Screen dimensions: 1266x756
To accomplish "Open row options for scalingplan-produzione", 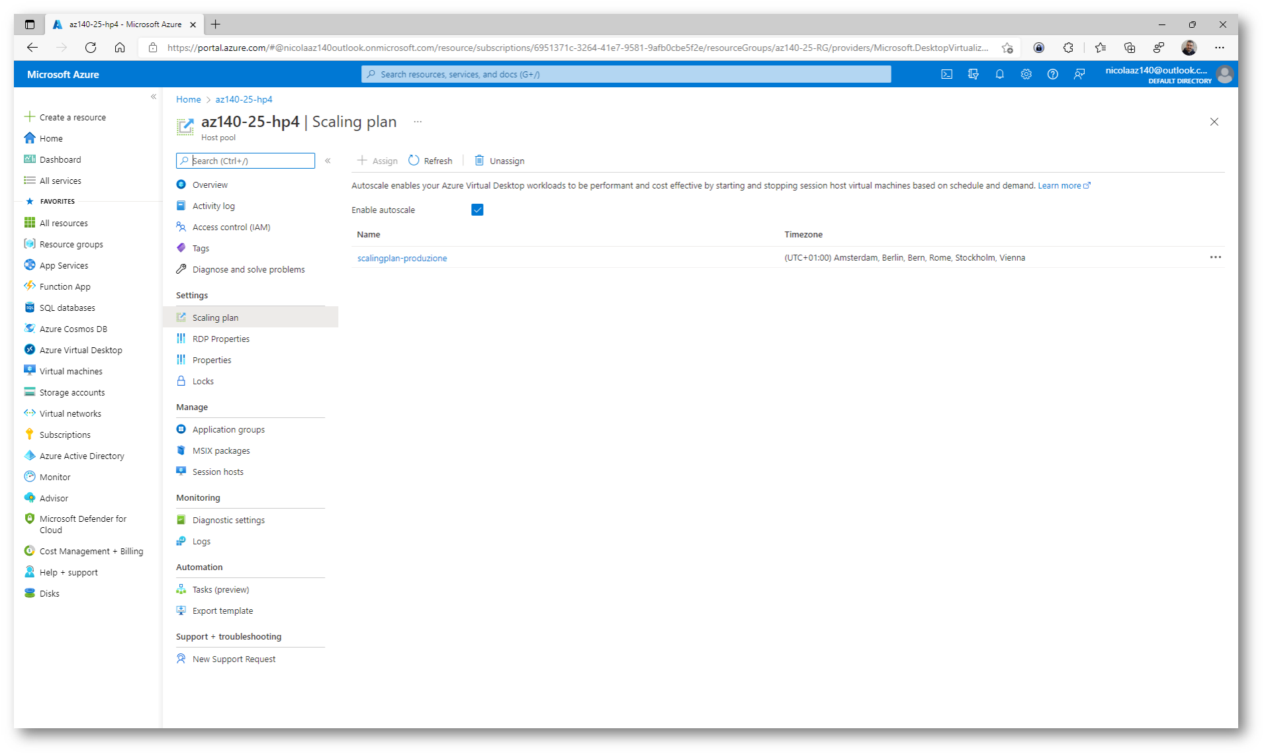I will click(1216, 257).
